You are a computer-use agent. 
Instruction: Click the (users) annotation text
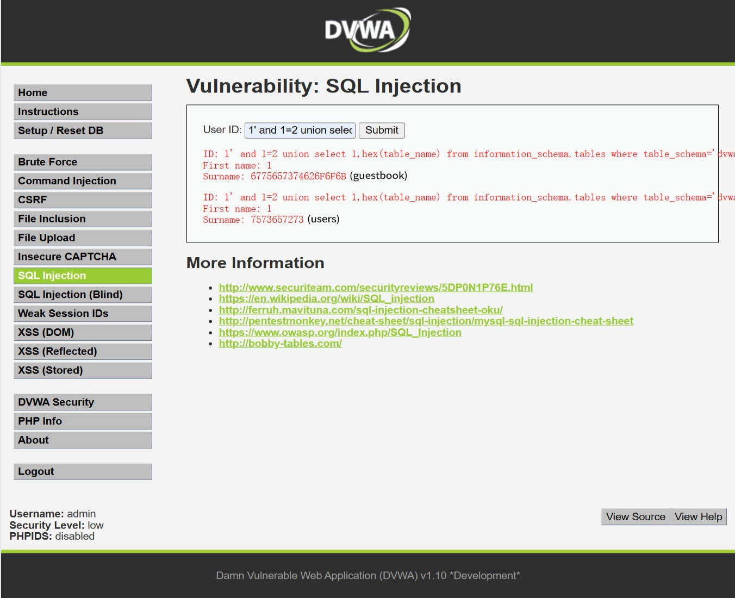(323, 219)
